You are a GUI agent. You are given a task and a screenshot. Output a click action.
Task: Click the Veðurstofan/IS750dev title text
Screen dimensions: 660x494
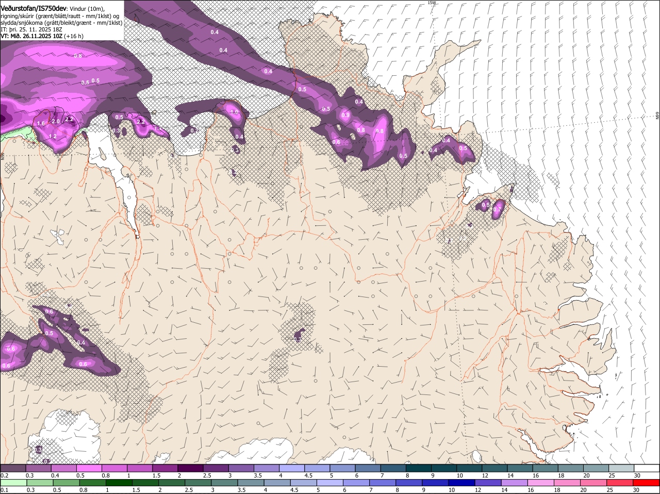[x=34, y=8]
